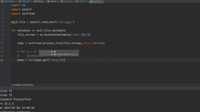Click line number 5 in the gutter

tap(2, 22)
